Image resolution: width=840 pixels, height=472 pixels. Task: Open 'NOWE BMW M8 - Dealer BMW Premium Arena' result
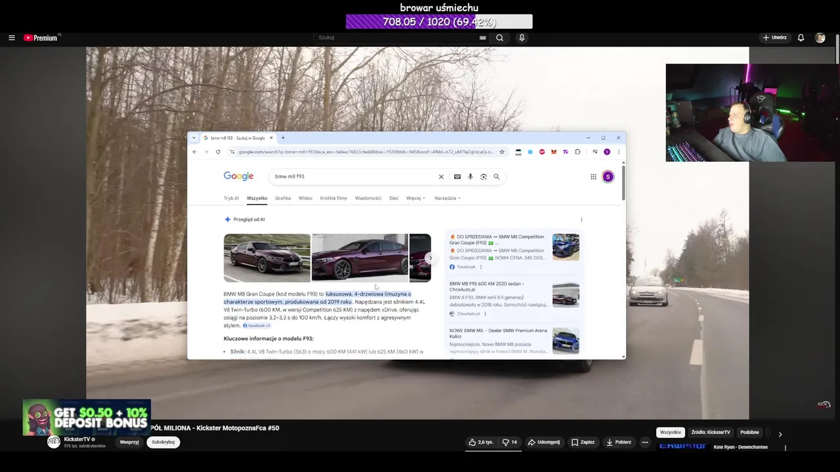pyautogui.click(x=498, y=334)
